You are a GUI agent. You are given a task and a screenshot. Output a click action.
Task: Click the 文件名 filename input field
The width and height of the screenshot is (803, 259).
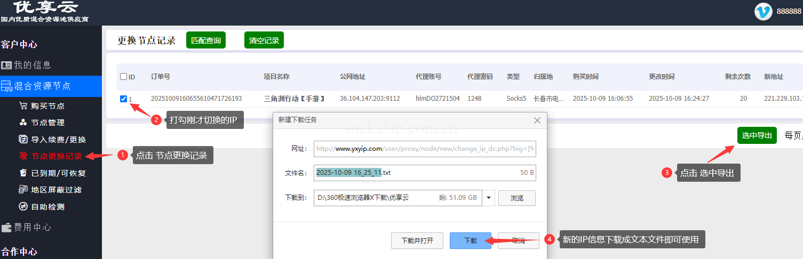(x=416, y=173)
